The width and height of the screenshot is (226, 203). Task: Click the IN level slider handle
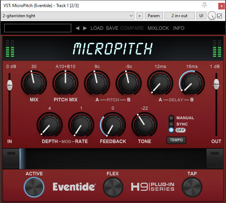point(9,84)
